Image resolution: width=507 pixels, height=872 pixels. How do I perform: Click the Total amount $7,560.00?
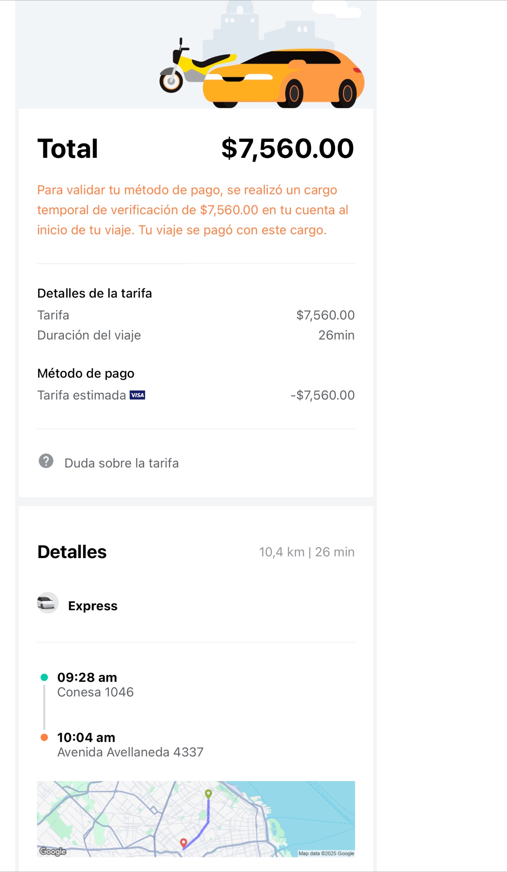click(x=288, y=149)
